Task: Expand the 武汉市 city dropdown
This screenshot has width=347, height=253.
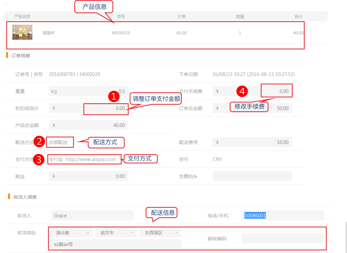Action: pos(116,233)
